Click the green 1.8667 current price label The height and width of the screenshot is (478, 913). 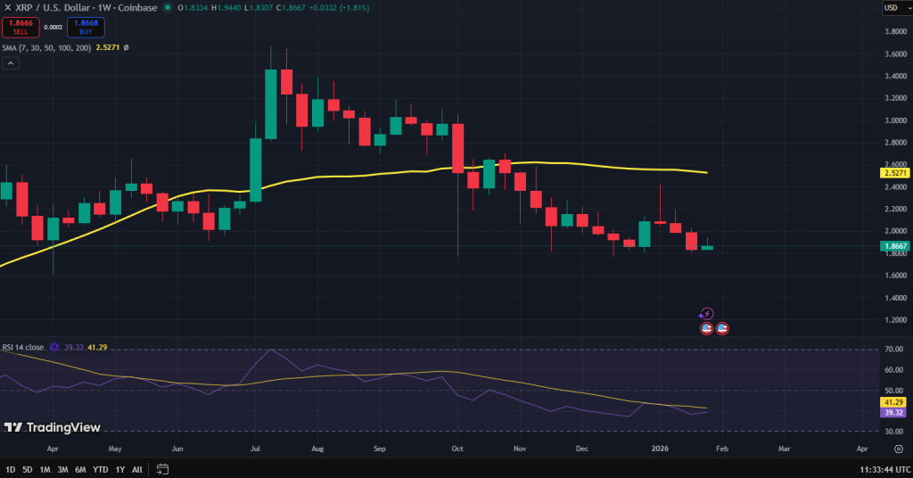[895, 246]
